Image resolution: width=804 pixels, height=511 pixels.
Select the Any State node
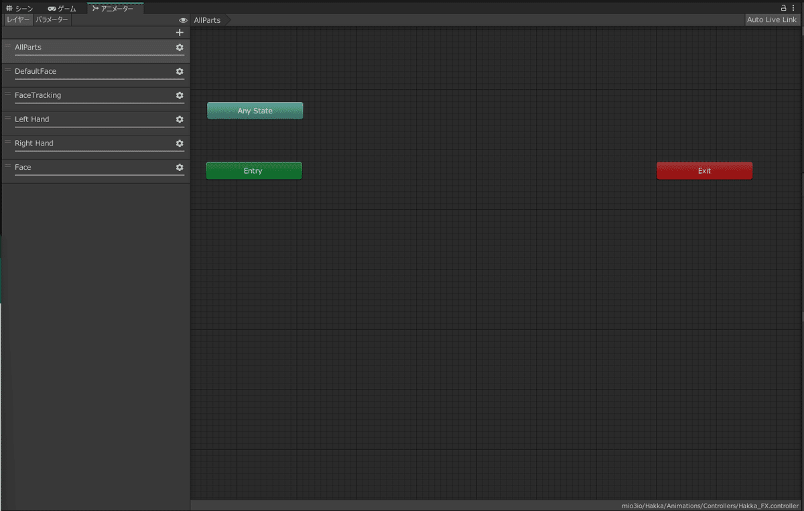[x=255, y=111]
